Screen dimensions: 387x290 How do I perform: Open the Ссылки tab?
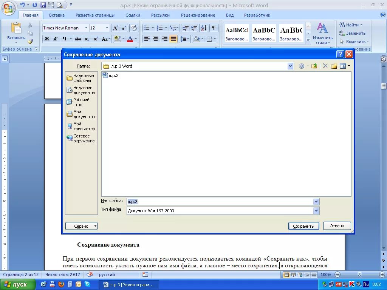[x=133, y=15]
